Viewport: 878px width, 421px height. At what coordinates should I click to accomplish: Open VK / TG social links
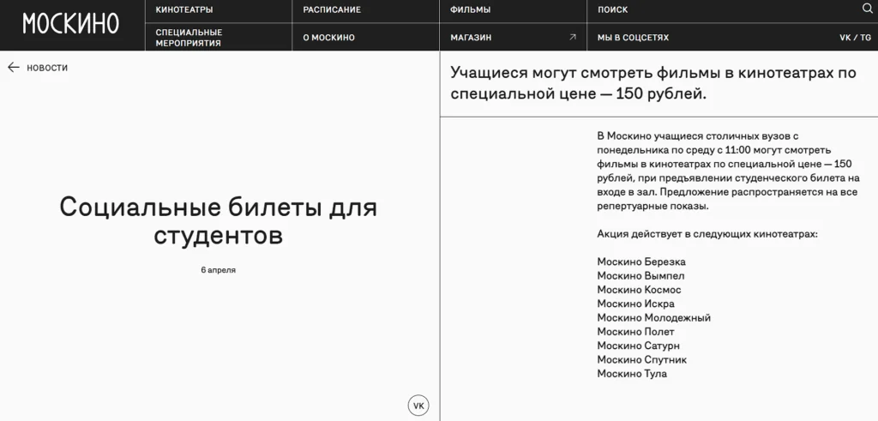pyautogui.click(x=855, y=38)
